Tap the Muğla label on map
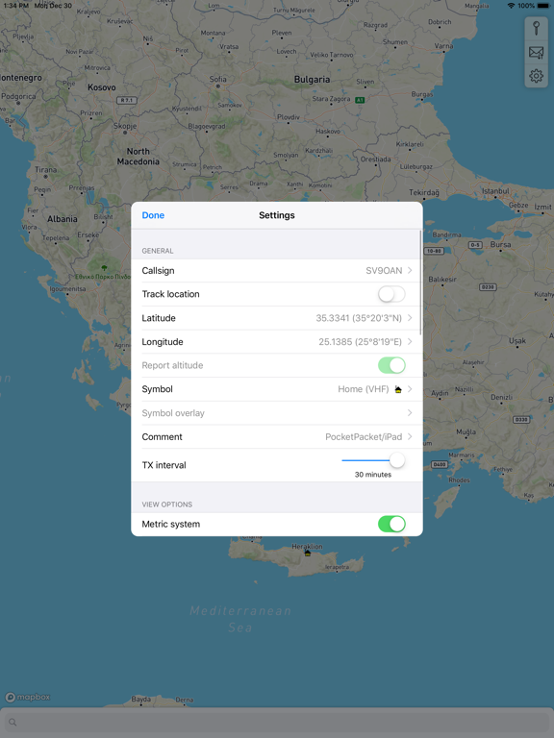Image resolution: width=554 pixels, height=738 pixels. pos(466,432)
